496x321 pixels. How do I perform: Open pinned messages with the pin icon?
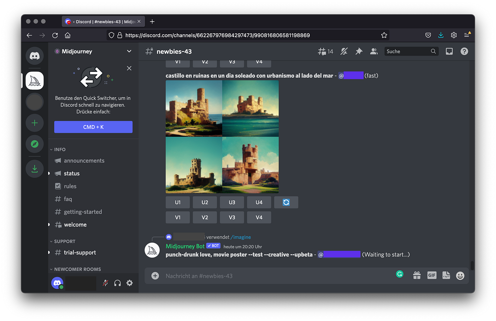point(359,51)
